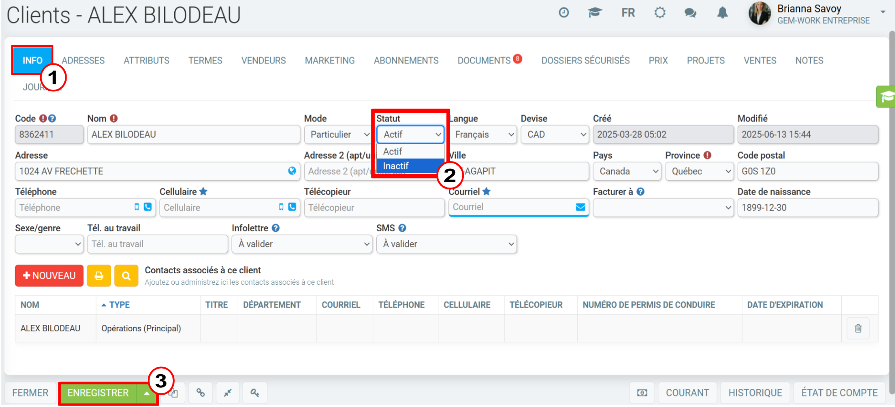Click the call phone icon in Cellulaire field
Viewport: 895px width, 407px height.
(292, 207)
